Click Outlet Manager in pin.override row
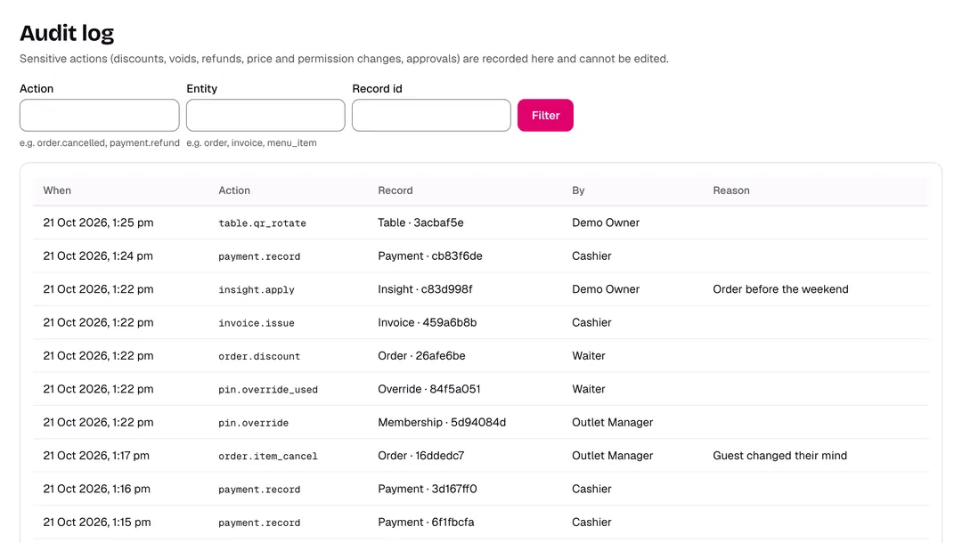The image size is (962, 543). [x=612, y=422]
